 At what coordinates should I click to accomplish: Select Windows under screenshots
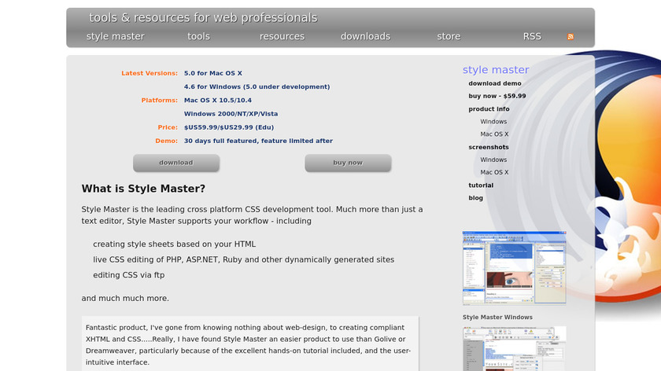click(493, 160)
